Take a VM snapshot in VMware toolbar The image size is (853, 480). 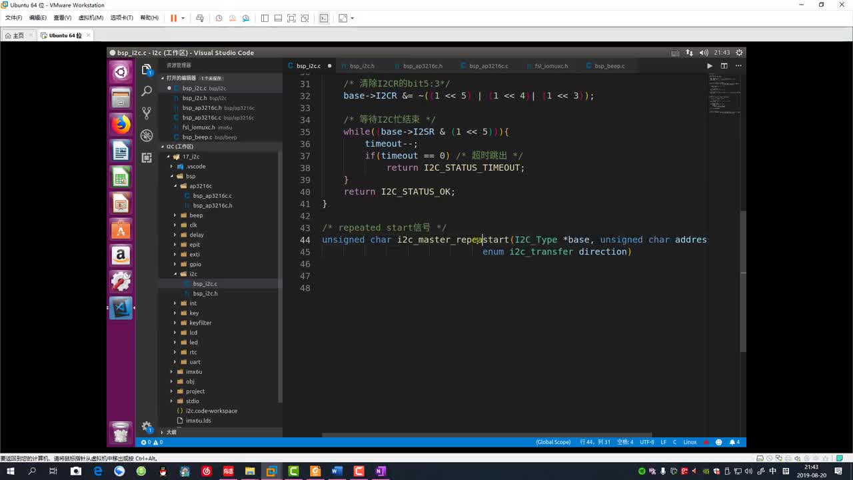[219, 18]
